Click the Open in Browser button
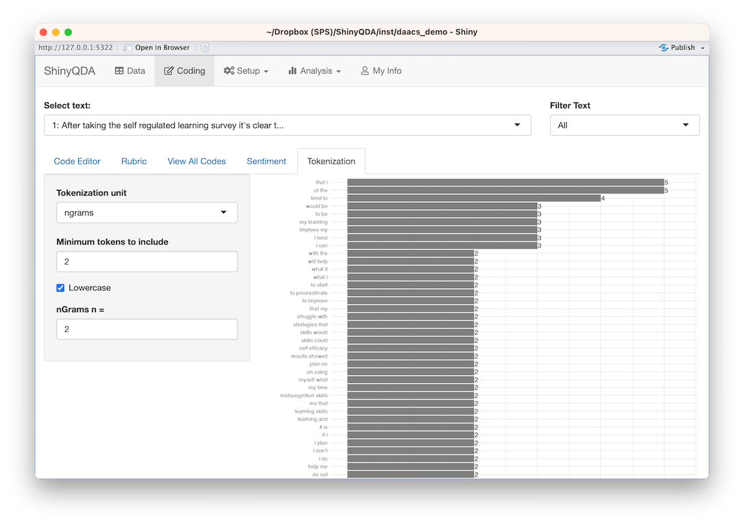744x525 pixels. pyautogui.click(x=156, y=47)
